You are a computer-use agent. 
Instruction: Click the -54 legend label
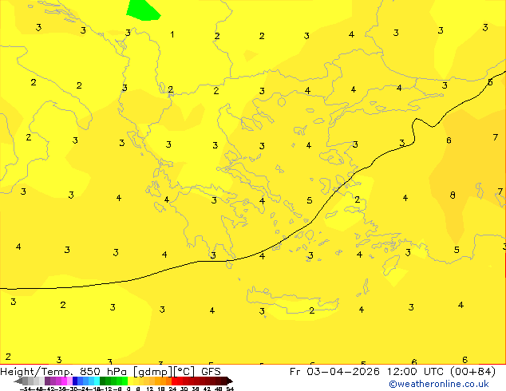[26, 389]
